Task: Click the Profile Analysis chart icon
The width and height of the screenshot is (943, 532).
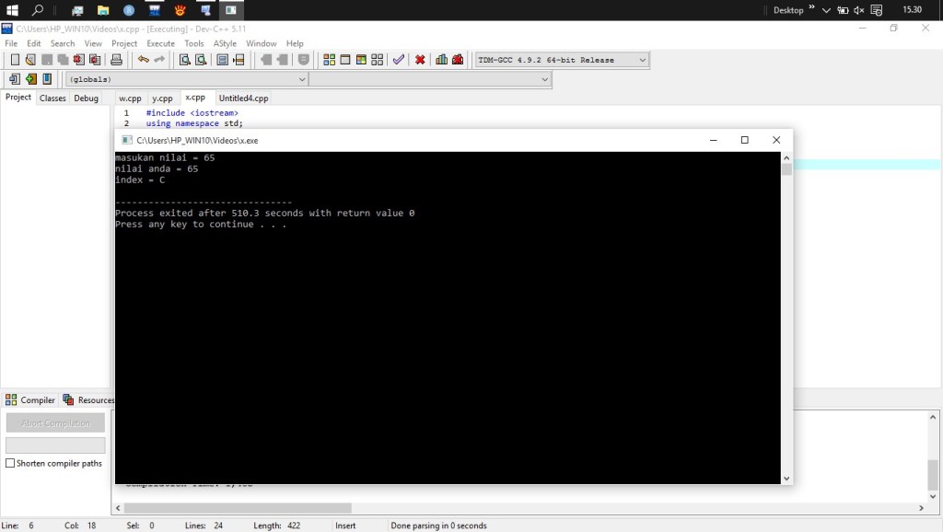Action: tap(441, 60)
